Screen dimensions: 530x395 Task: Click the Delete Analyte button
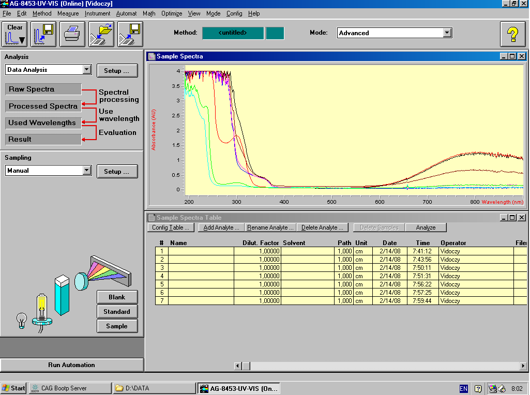point(322,227)
